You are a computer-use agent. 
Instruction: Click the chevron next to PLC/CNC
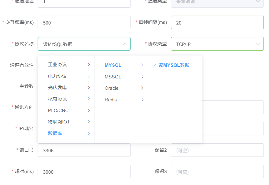click(89, 110)
